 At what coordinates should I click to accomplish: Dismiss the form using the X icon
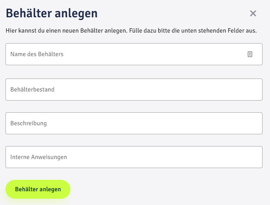coord(253,13)
